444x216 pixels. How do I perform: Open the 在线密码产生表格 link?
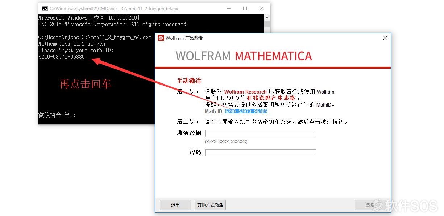coord(271,98)
